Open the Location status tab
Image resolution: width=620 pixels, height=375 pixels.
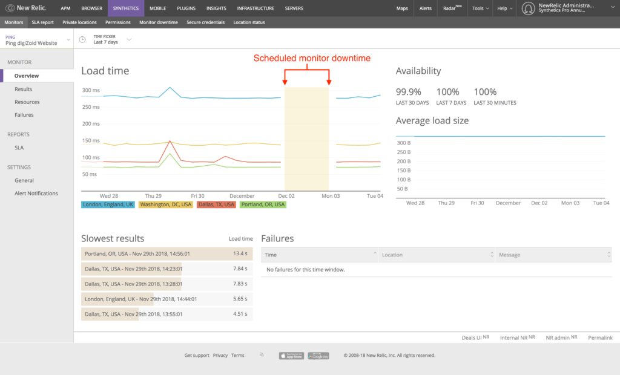tap(249, 22)
